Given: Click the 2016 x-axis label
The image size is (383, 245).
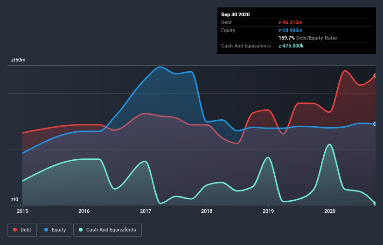Looking at the screenshot, I should (x=84, y=211).
